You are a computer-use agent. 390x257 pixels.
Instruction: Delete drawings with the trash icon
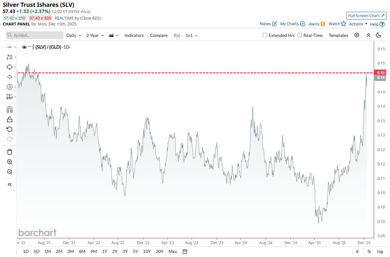point(9,152)
